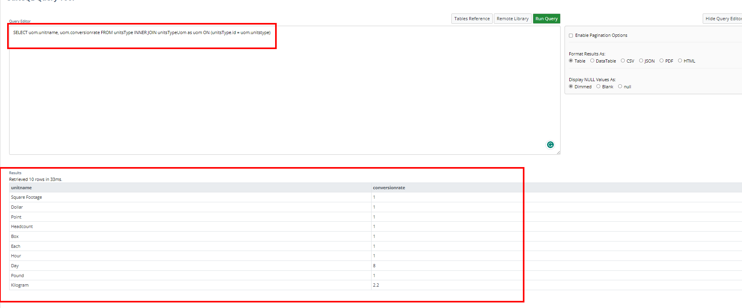The height and width of the screenshot is (308, 742).
Task: Click inside the SQL query text area
Action: 278,91
